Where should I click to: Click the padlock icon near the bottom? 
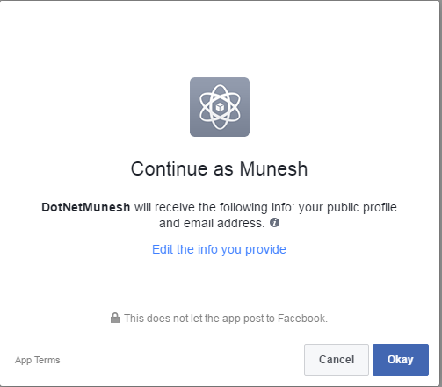(x=115, y=318)
